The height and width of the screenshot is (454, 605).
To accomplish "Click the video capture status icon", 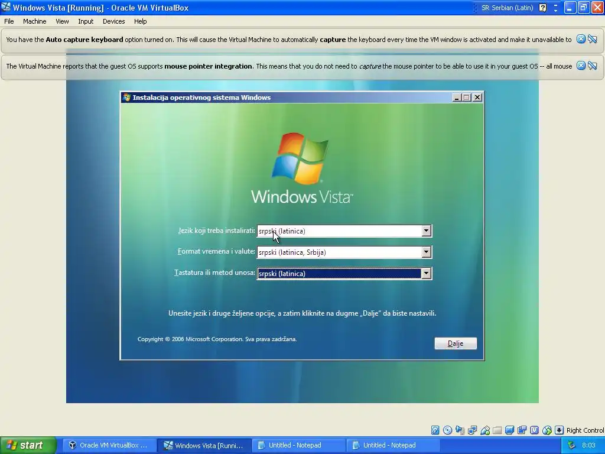I will (x=522, y=430).
